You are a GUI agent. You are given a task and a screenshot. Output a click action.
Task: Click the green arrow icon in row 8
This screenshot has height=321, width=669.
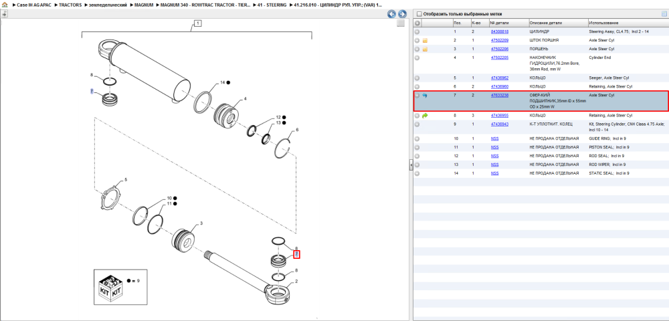pyautogui.click(x=425, y=116)
